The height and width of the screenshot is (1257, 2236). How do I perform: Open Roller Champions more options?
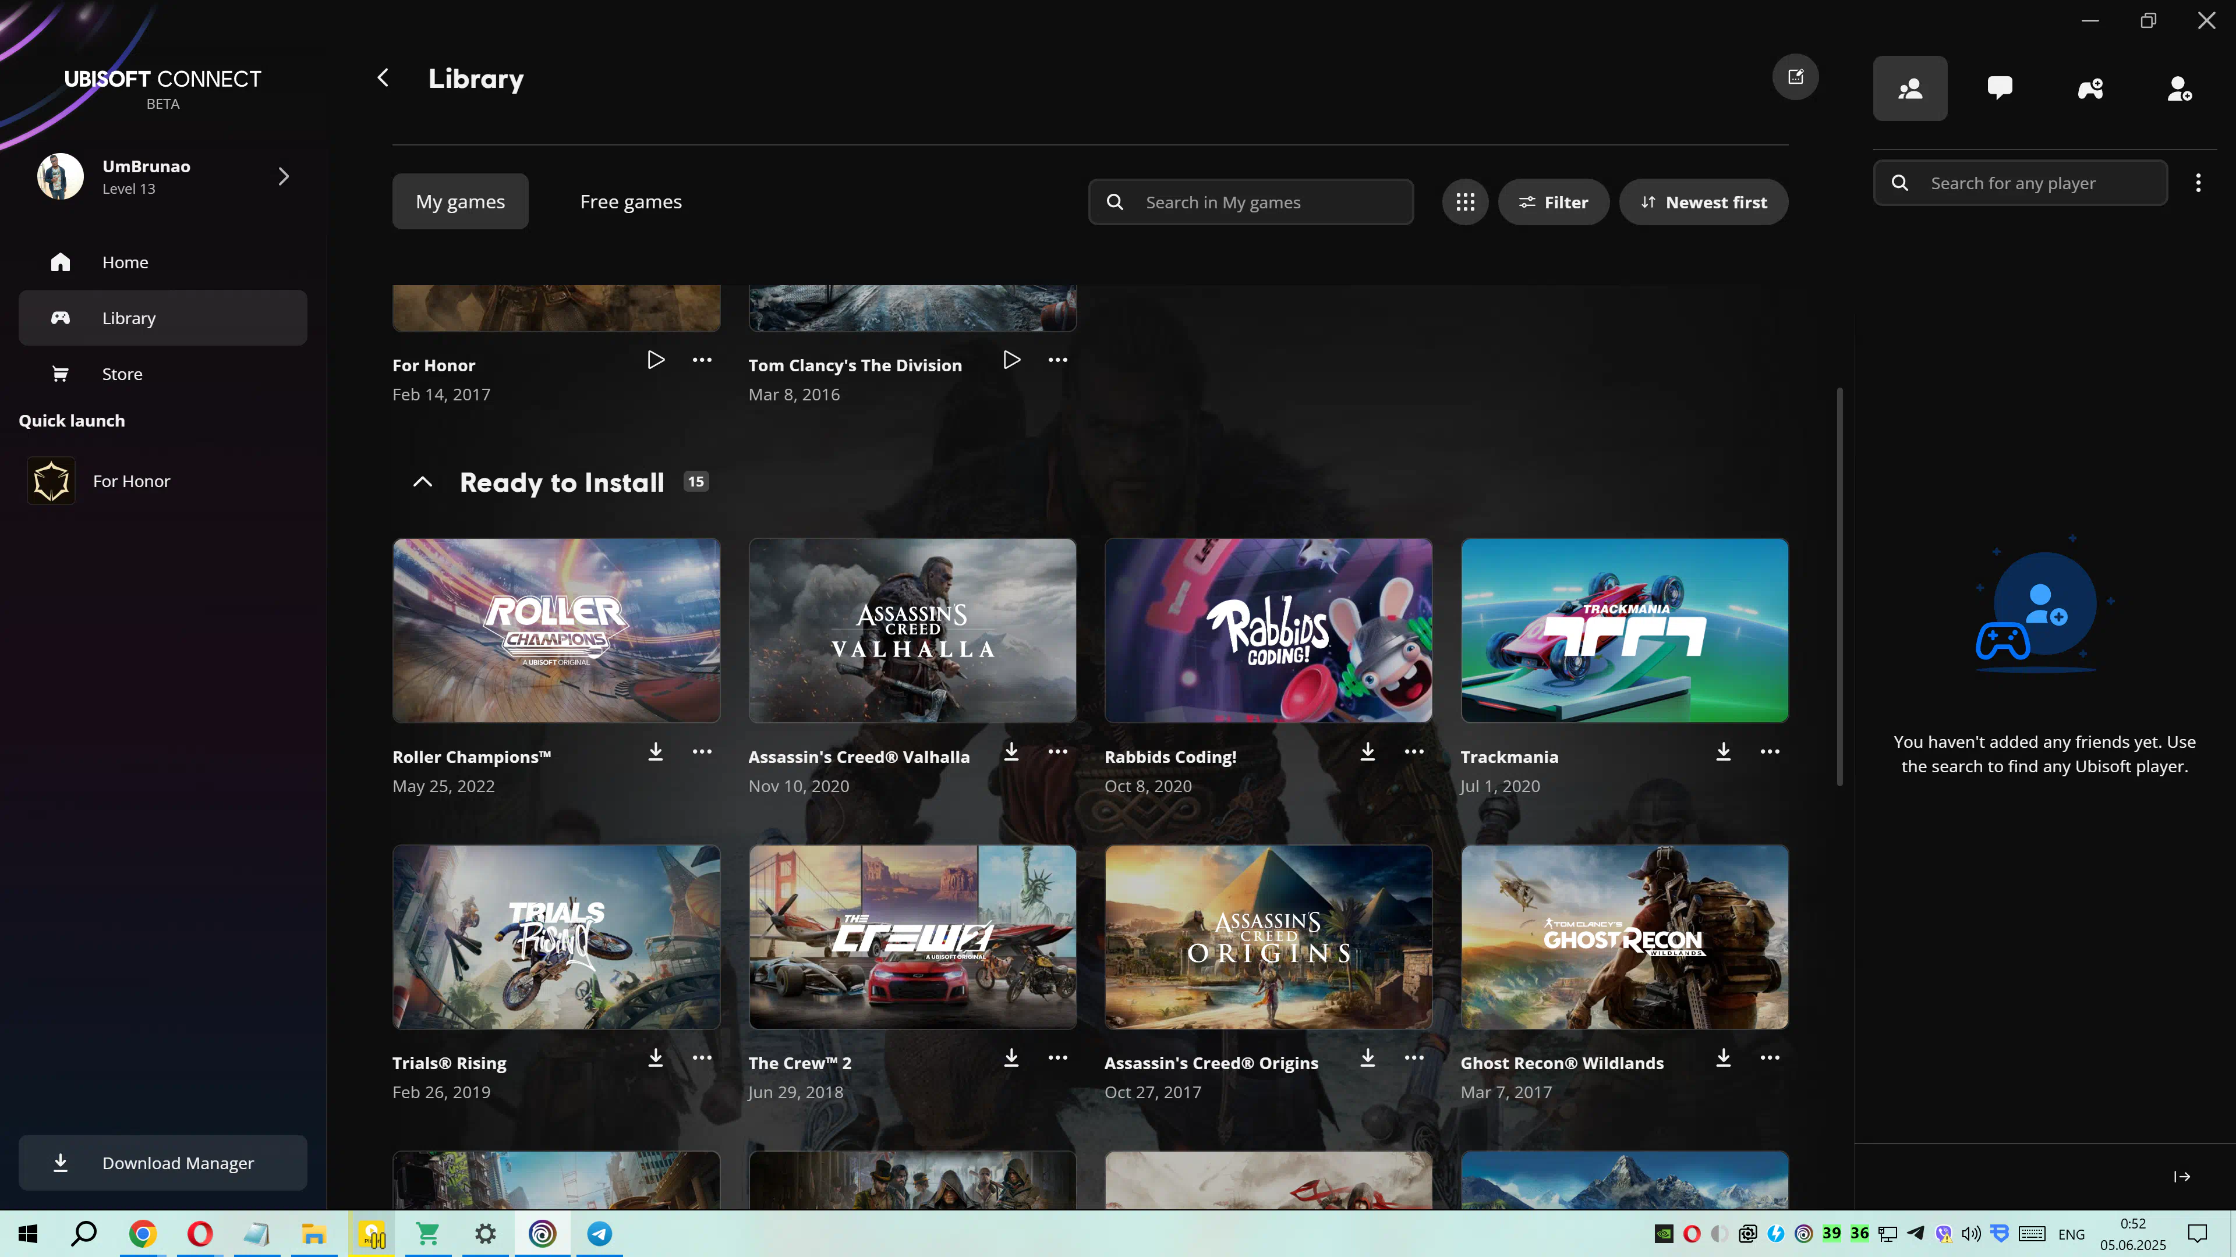coord(702,751)
